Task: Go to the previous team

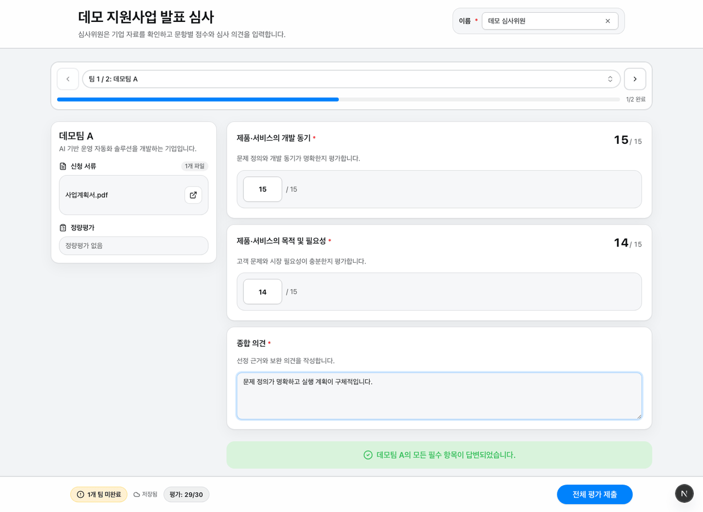Action: pyautogui.click(x=68, y=79)
